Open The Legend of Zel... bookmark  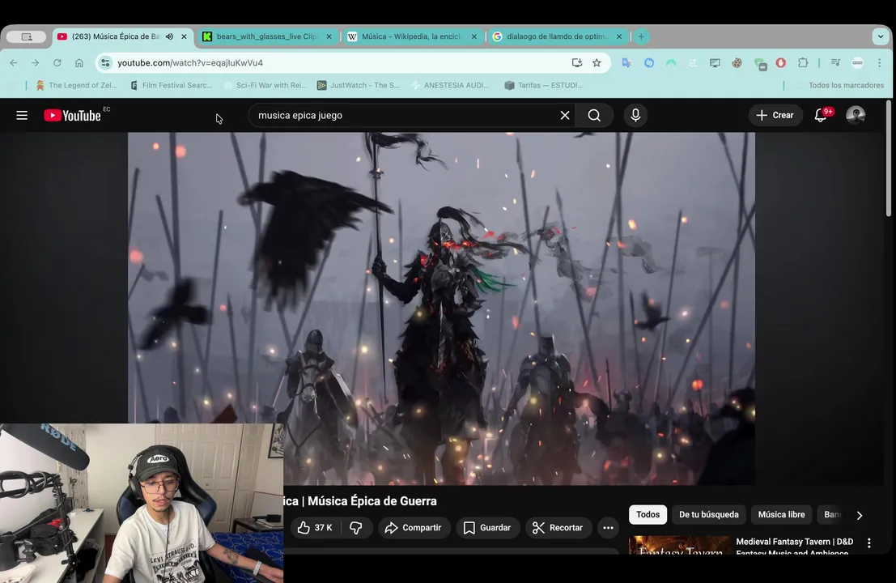(x=77, y=85)
